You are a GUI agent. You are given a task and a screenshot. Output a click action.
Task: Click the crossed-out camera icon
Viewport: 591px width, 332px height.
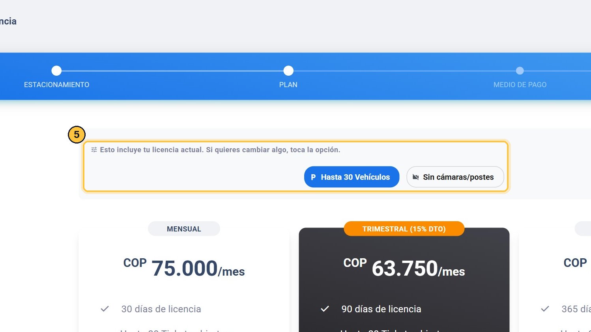pyautogui.click(x=415, y=177)
